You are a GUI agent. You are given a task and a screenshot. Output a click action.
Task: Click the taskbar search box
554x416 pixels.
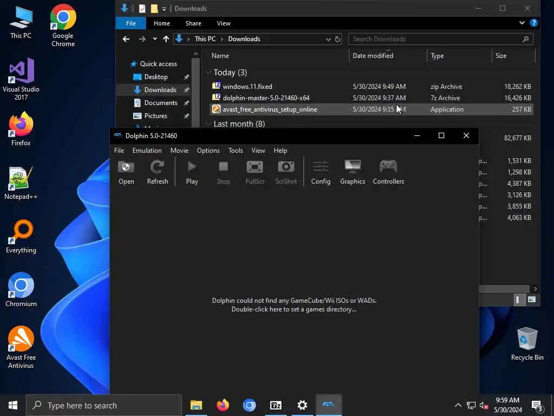click(104, 405)
